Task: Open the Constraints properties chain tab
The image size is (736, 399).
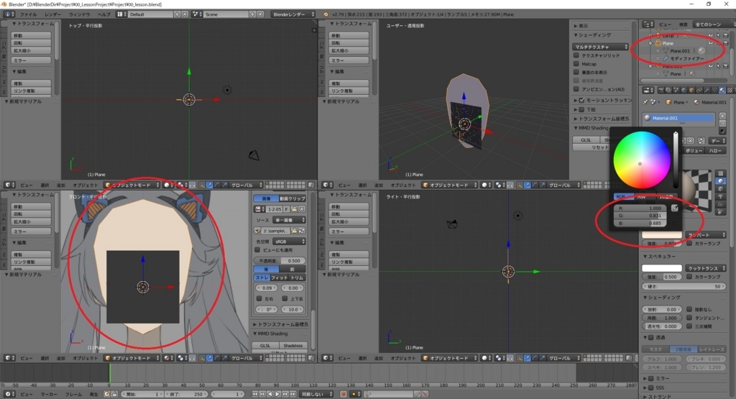Action: (699, 90)
